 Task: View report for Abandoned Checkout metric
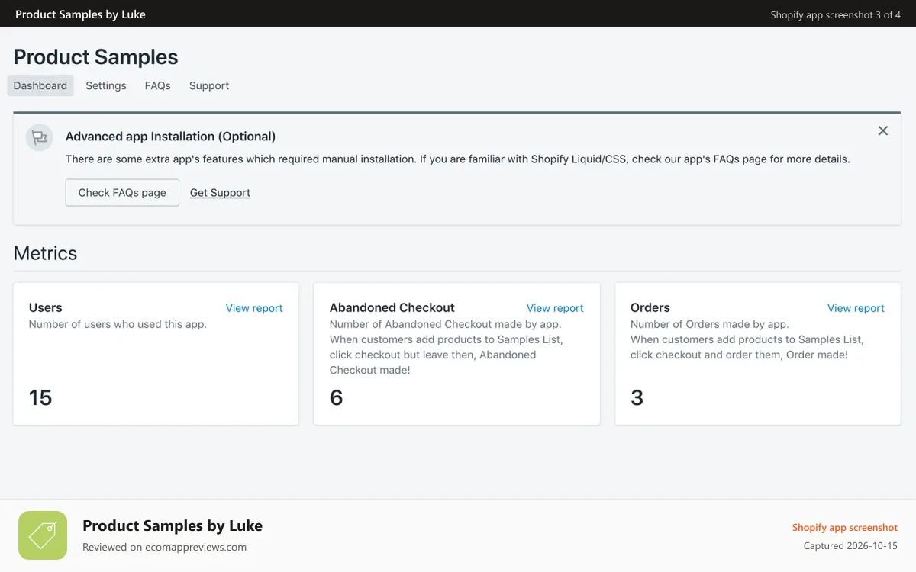coord(555,308)
